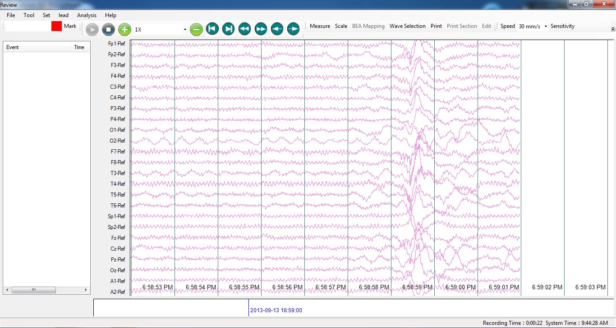Select the Sp1-Ref channel label
The width and height of the screenshot is (616, 328).
[x=117, y=216]
